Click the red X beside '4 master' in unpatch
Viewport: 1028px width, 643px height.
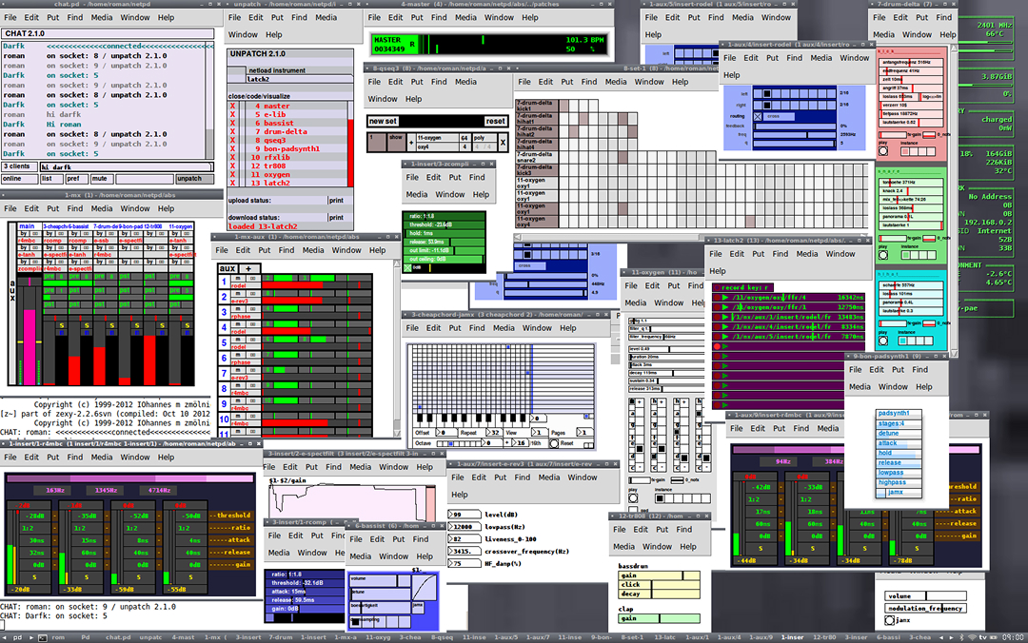(x=232, y=106)
